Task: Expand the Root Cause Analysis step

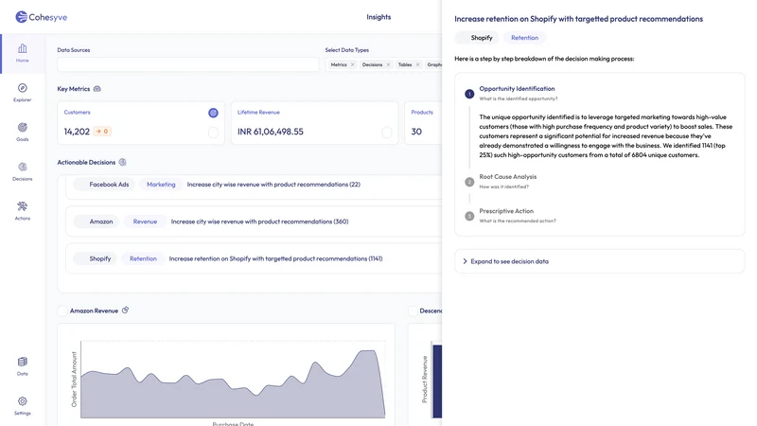Action: 507,181
